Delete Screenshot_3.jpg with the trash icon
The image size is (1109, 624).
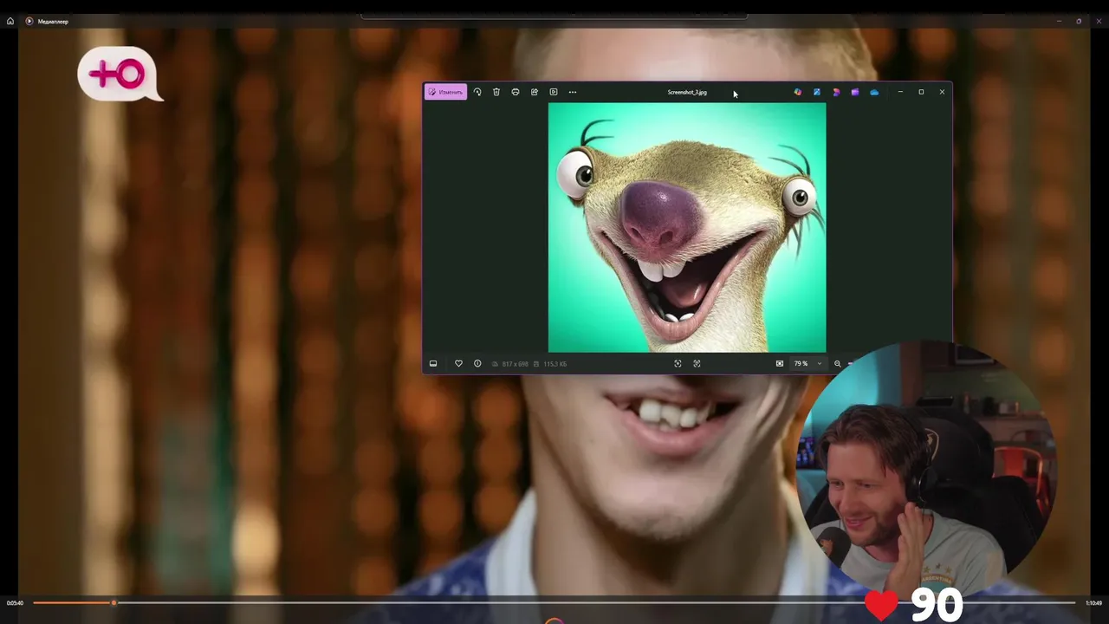[x=496, y=92]
